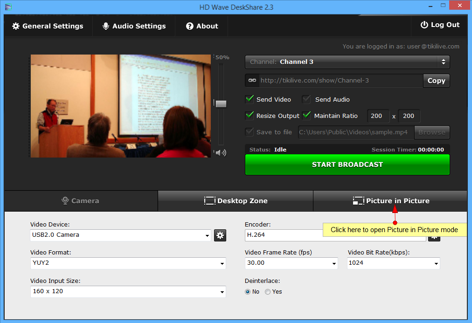The height and width of the screenshot is (323, 472).
Task: Open Audio Settings with microphone icon
Action: 134,26
